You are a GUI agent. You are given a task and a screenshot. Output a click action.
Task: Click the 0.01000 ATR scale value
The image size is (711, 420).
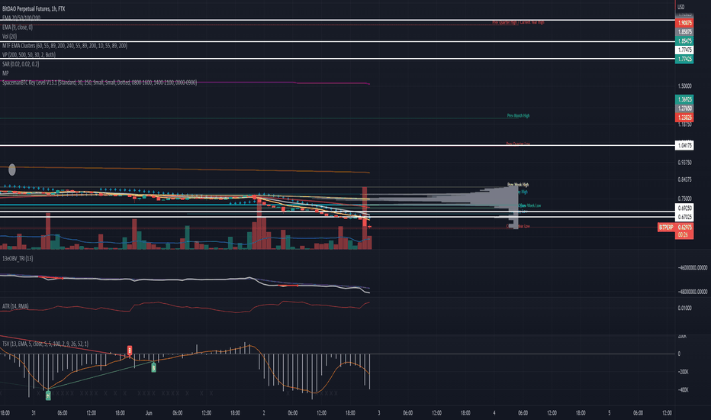coord(685,308)
